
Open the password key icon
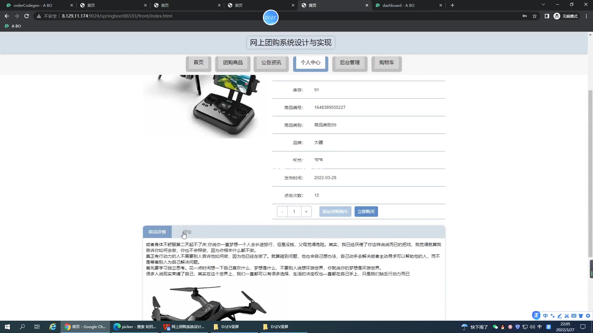click(525, 16)
